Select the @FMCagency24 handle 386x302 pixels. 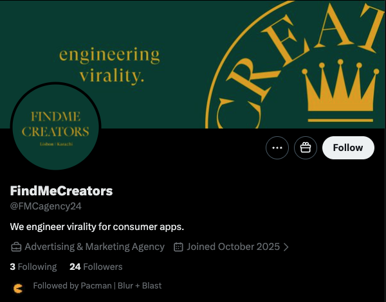pyautogui.click(x=46, y=206)
